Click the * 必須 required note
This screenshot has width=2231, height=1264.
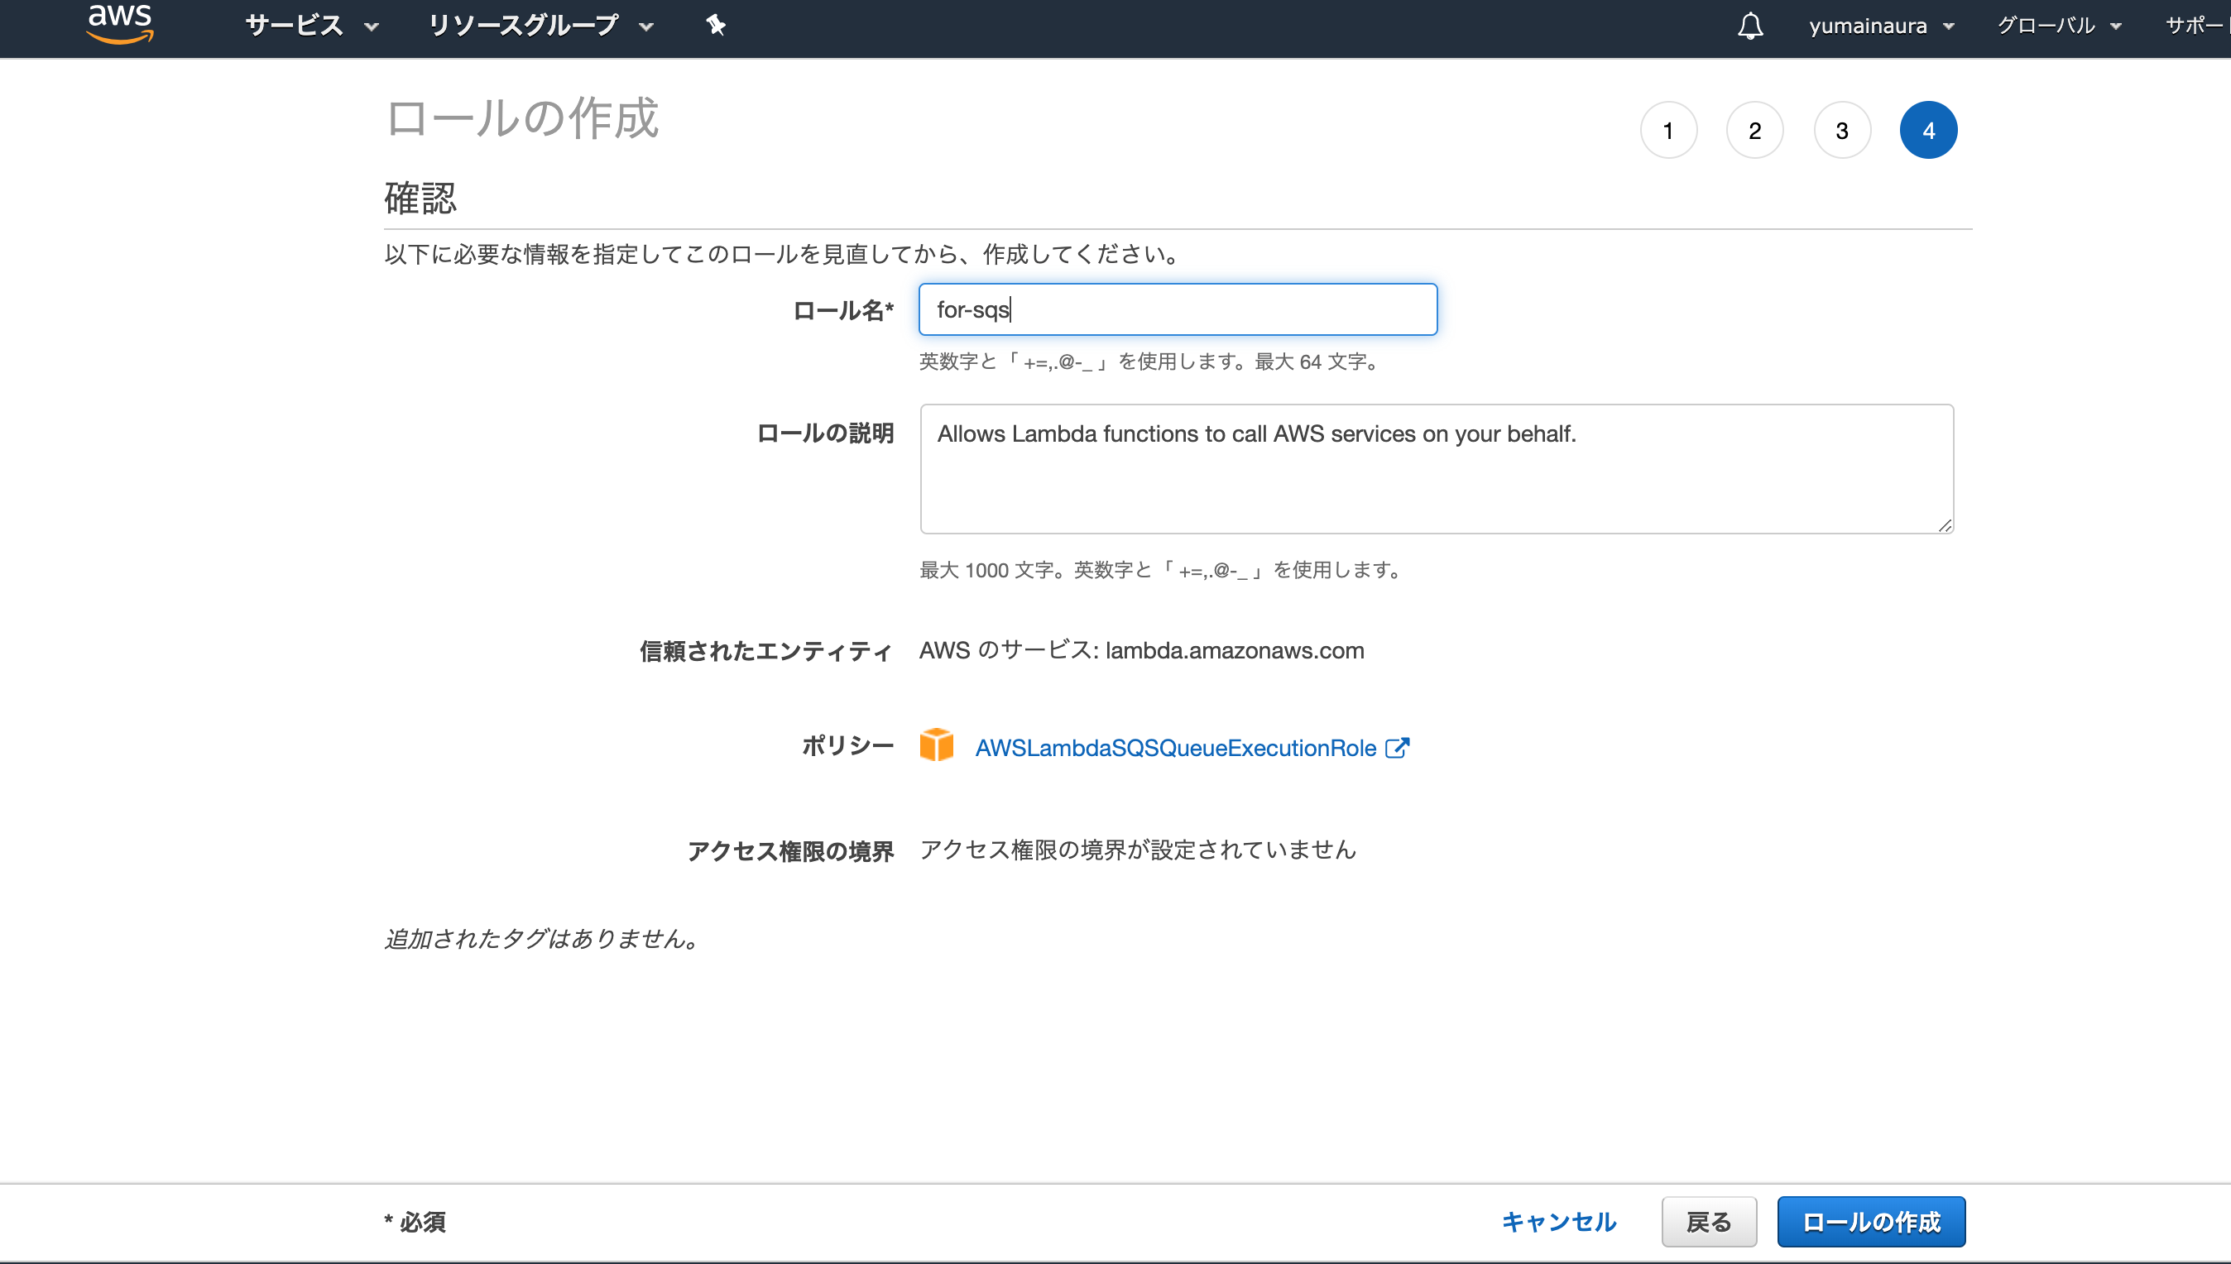click(x=415, y=1222)
